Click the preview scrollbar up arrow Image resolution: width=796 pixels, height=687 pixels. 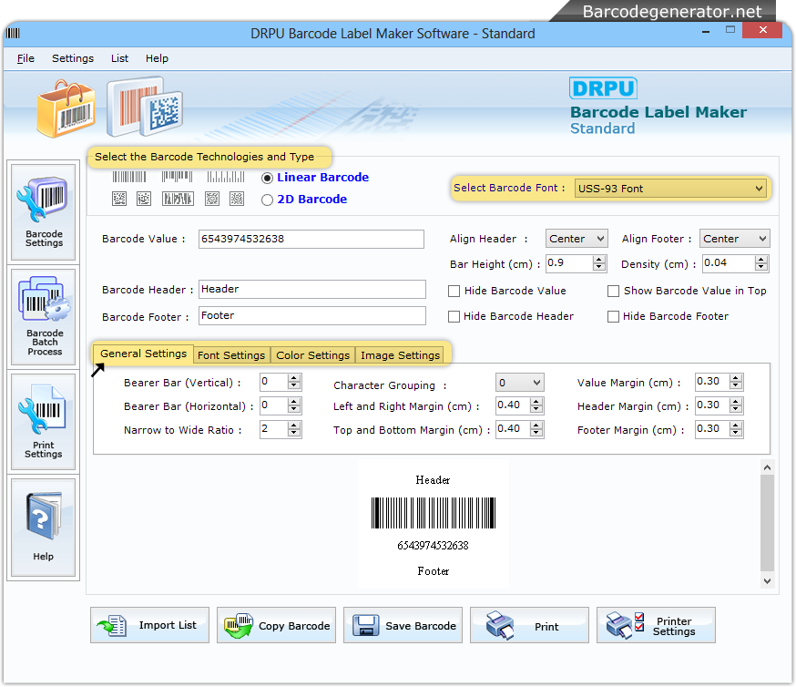click(x=767, y=467)
